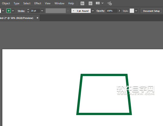The width and height of the screenshot is (163, 126).
Task: Open the stroke weight dropdown
Action: [x=42, y=11]
